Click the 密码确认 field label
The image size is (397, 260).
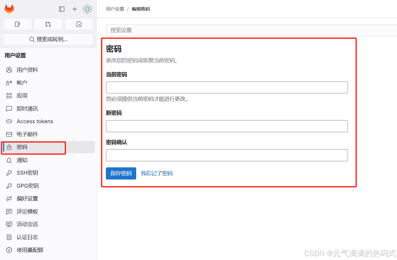click(116, 142)
